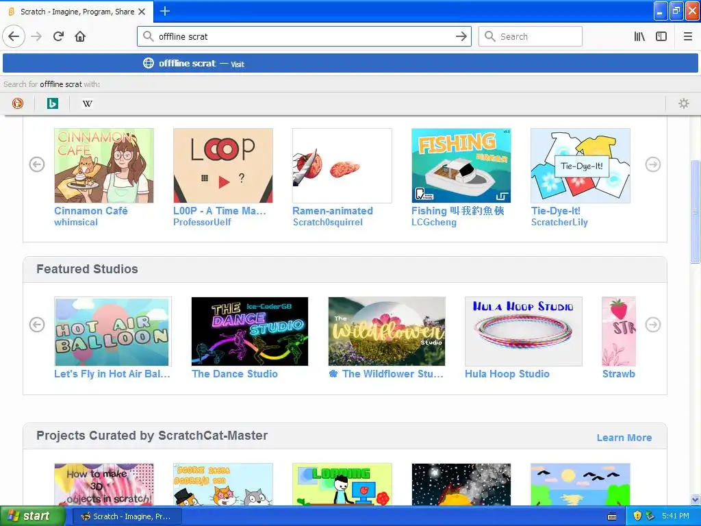
Task: Open the cats score game thumbnail
Action: (223, 484)
